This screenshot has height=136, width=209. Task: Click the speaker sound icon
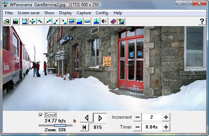104,21
